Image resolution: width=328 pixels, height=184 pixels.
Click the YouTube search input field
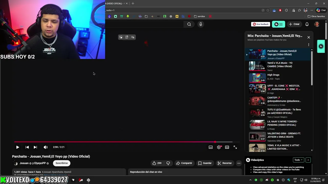[x=145, y=24]
